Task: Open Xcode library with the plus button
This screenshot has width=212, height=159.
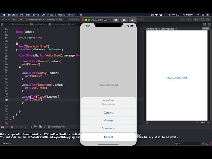Action: pos(182,19)
